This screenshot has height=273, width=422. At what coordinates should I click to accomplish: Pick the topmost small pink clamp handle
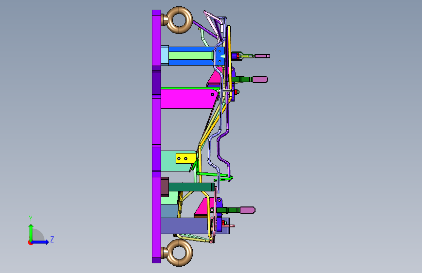tap(262, 56)
